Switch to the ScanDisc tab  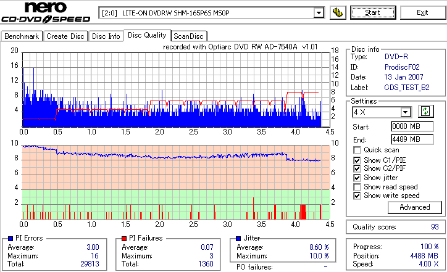click(188, 36)
